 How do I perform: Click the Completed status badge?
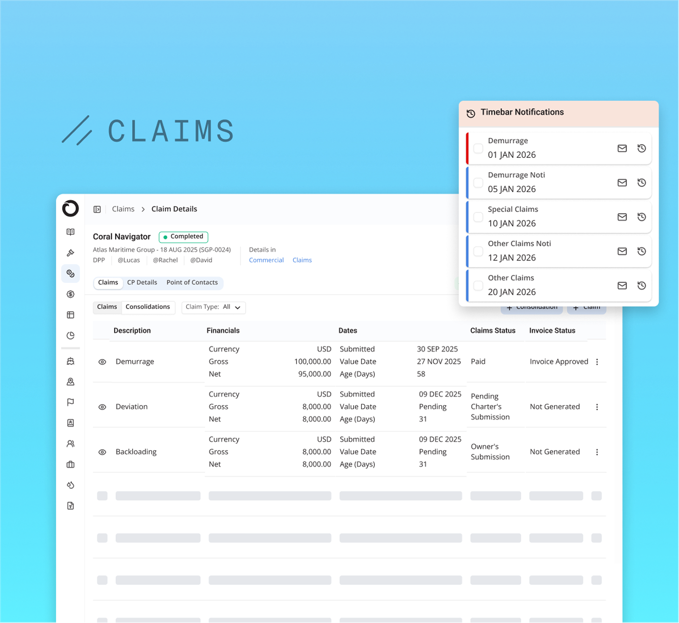pyautogui.click(x=183, y=237)
